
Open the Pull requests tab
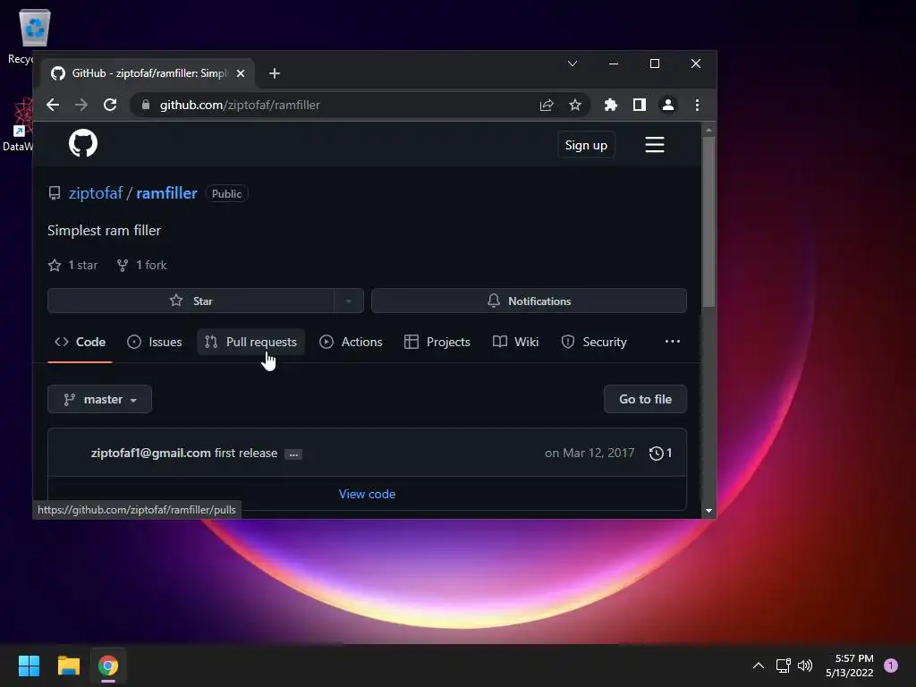pyautogui.click(x=251, y=343)
